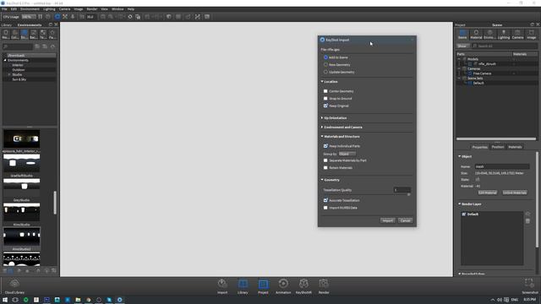Collapse the Location section in import dialog
This screenshot has width=541, height=304.
click(322, 82)
